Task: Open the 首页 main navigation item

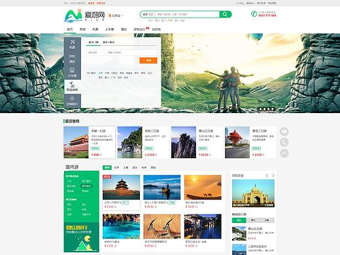Action: coord(70,29)
